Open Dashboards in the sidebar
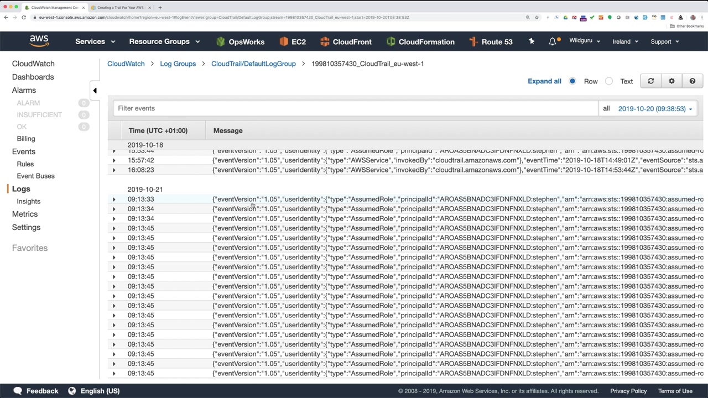This screenshot has height=398, width=708. (x=33, y=77)
